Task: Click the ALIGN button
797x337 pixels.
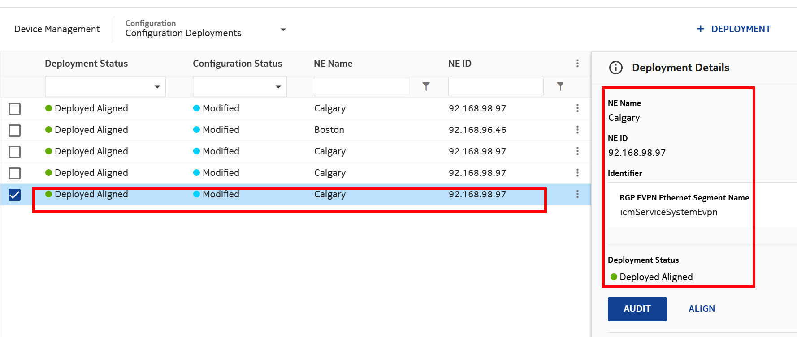Action: click(702, 309)
